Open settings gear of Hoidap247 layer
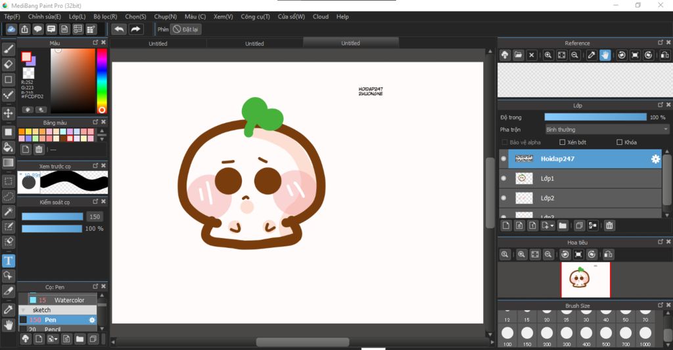This screenshot has height=350, width=673. pos(655,159)
